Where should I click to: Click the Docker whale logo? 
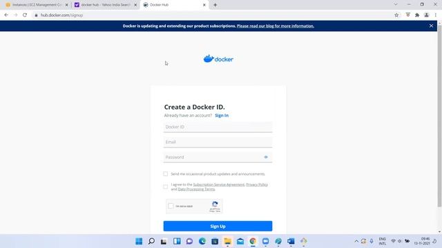[x=218, y=59]
